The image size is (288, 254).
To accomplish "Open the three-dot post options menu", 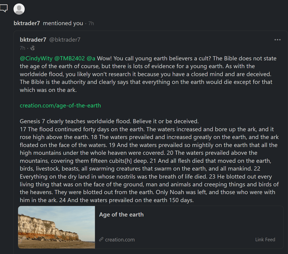I will [x=277, y=40].
